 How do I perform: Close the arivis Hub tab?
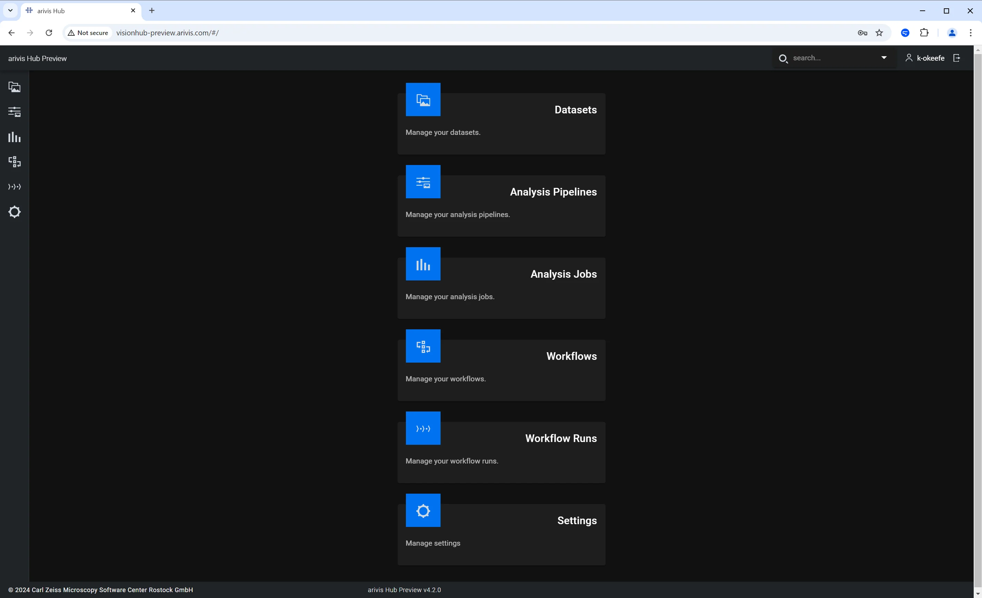pyautogui.click(x=133, y=11)
